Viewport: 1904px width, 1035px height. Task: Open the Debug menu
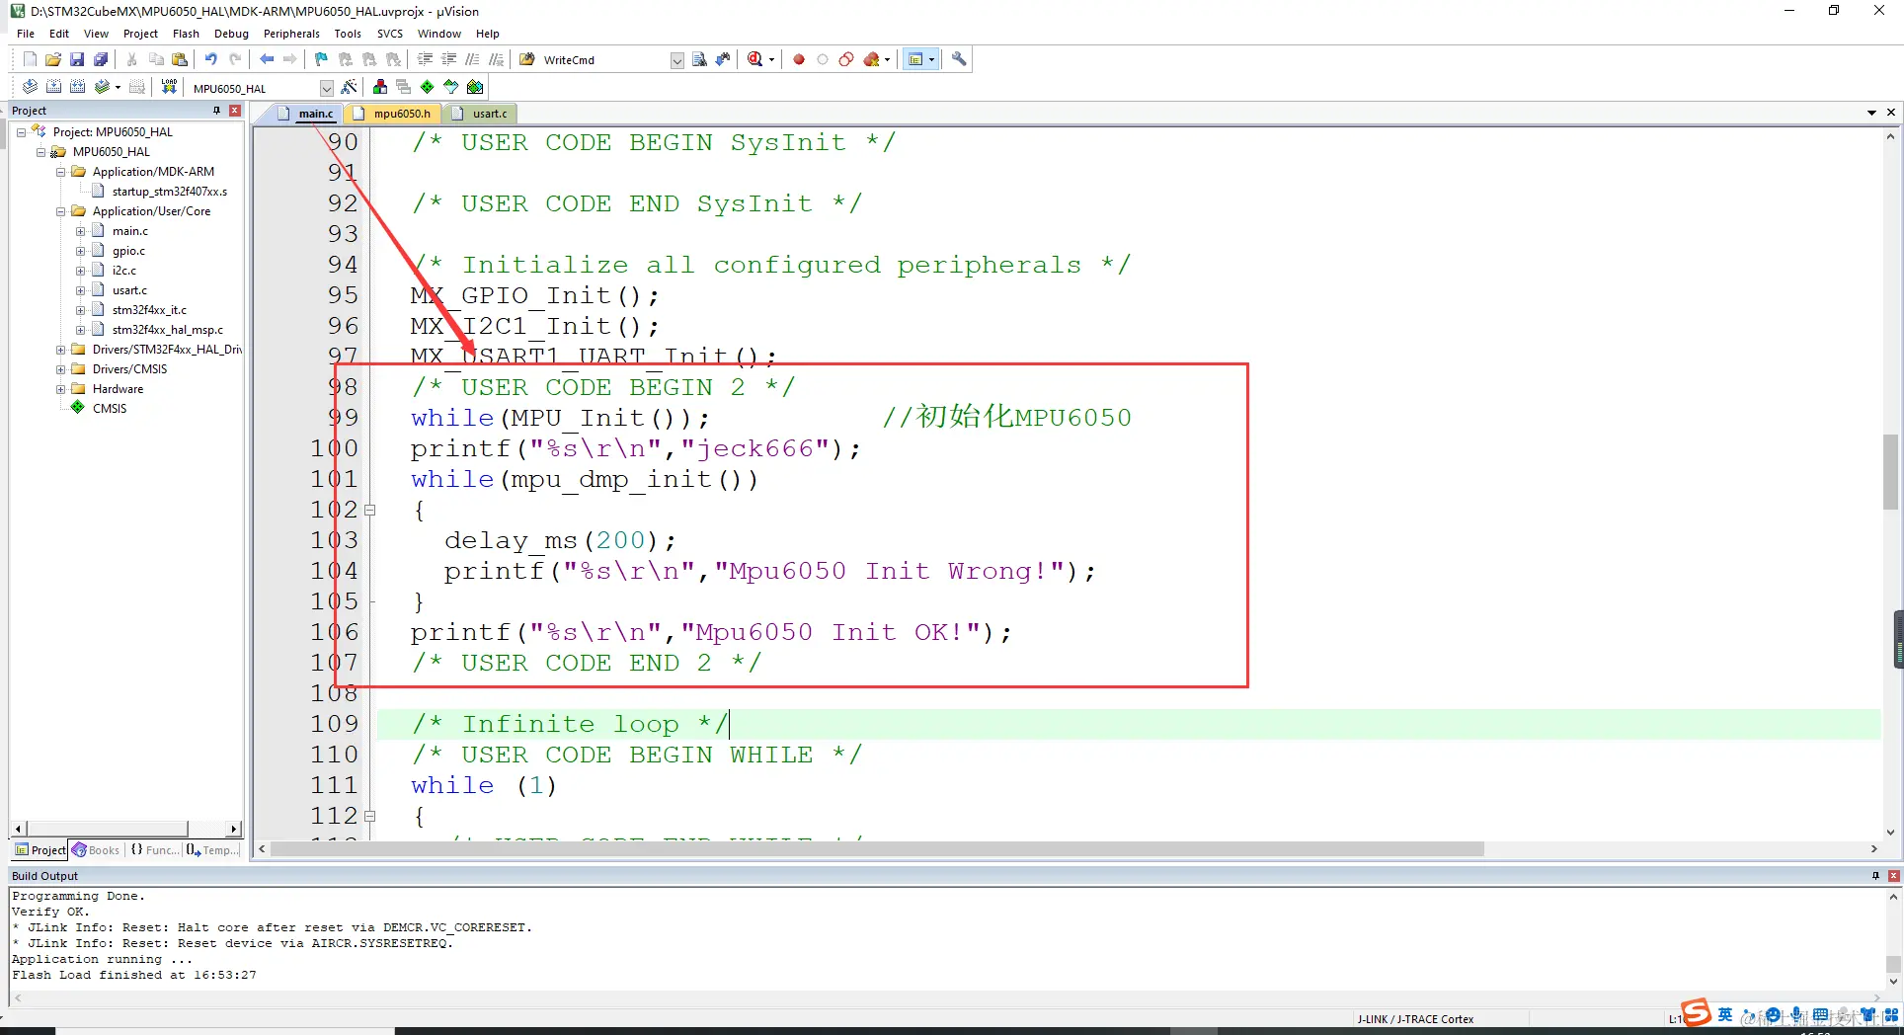point(231,34)
